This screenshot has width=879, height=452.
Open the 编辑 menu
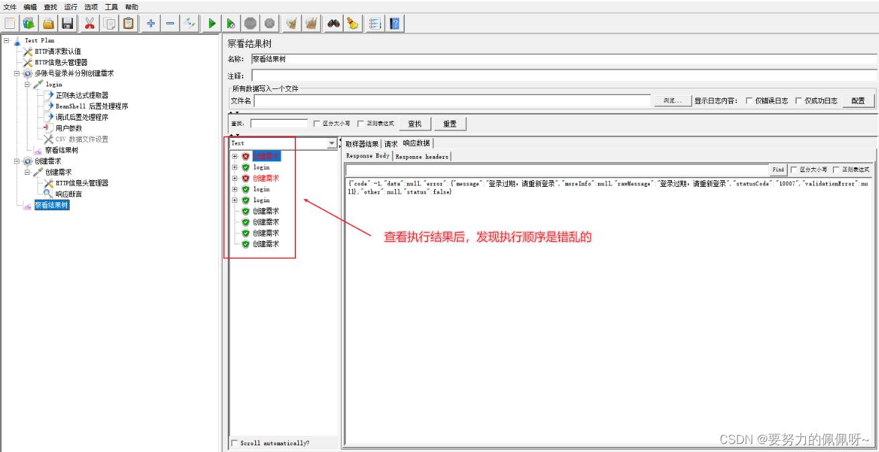pyautogui.click(x=30, y=7)
